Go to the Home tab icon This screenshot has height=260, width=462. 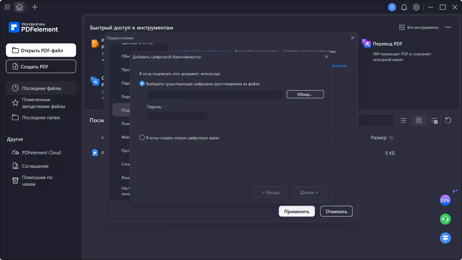[19, 7]
